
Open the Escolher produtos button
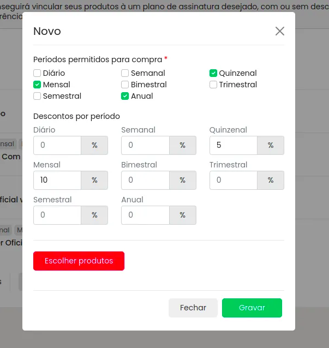pyautogui.click(x=79, y=261)
